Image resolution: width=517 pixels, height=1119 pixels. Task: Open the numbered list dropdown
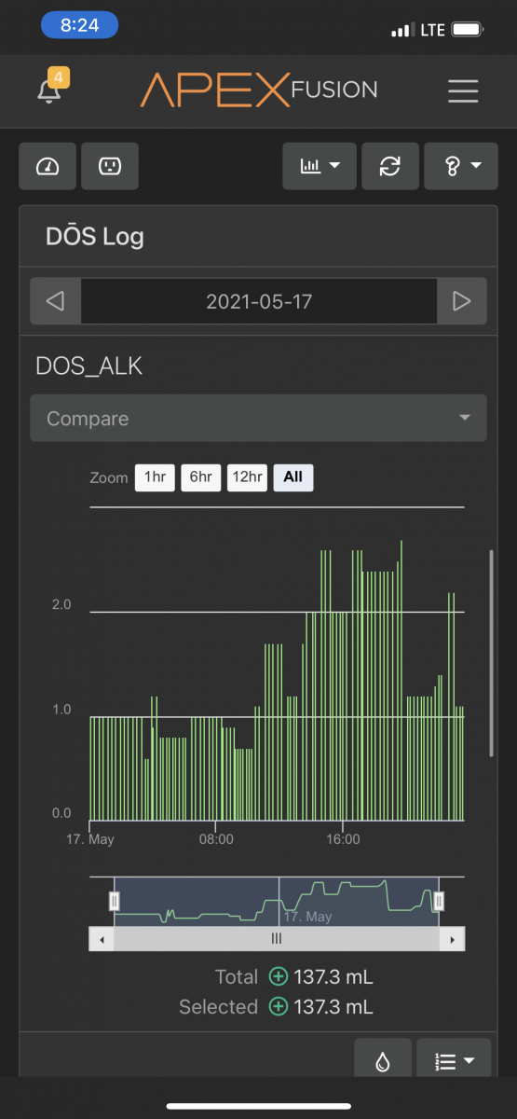[x=455, y=1060]
